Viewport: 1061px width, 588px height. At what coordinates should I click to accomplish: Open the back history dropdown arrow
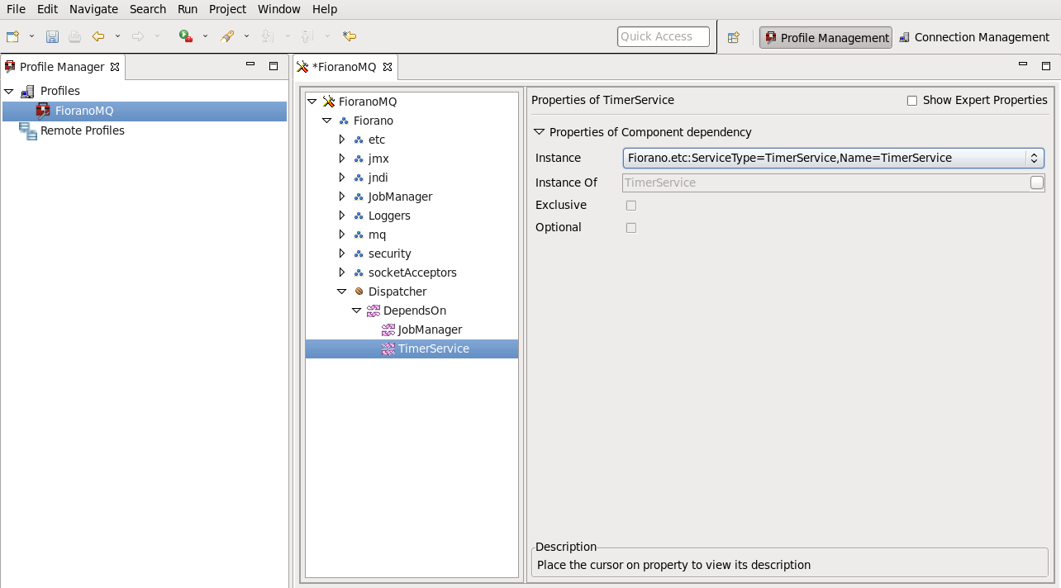coord(117,36)
